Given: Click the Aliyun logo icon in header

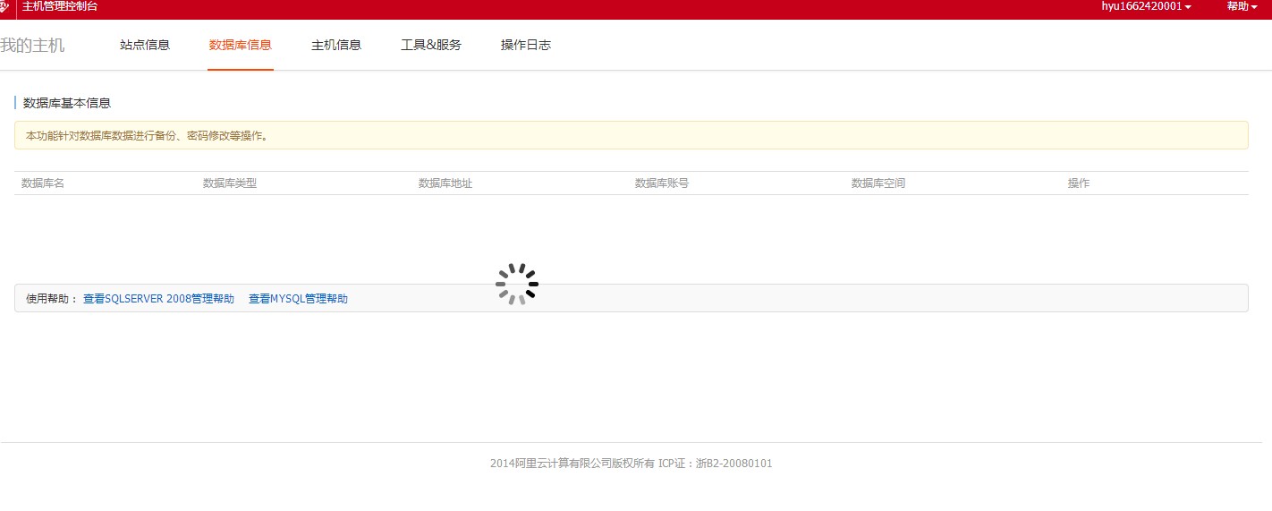Looking at the screenshot, I should click(x=4, y=7).
